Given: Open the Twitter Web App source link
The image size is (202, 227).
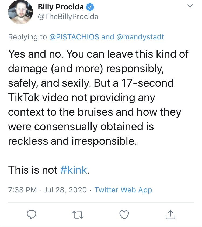Looking at the screenshot, I should pos(123,190).
